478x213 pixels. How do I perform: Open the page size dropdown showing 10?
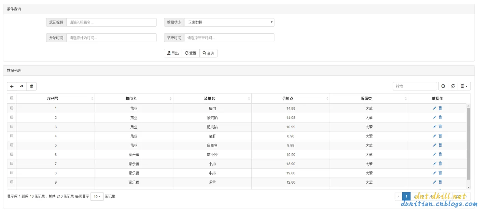coord(97,197)
